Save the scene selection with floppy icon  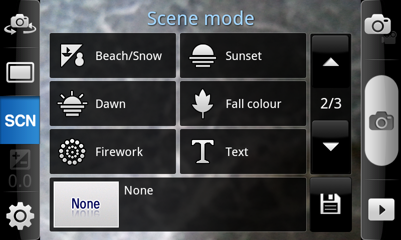click(x=331, y=204)
